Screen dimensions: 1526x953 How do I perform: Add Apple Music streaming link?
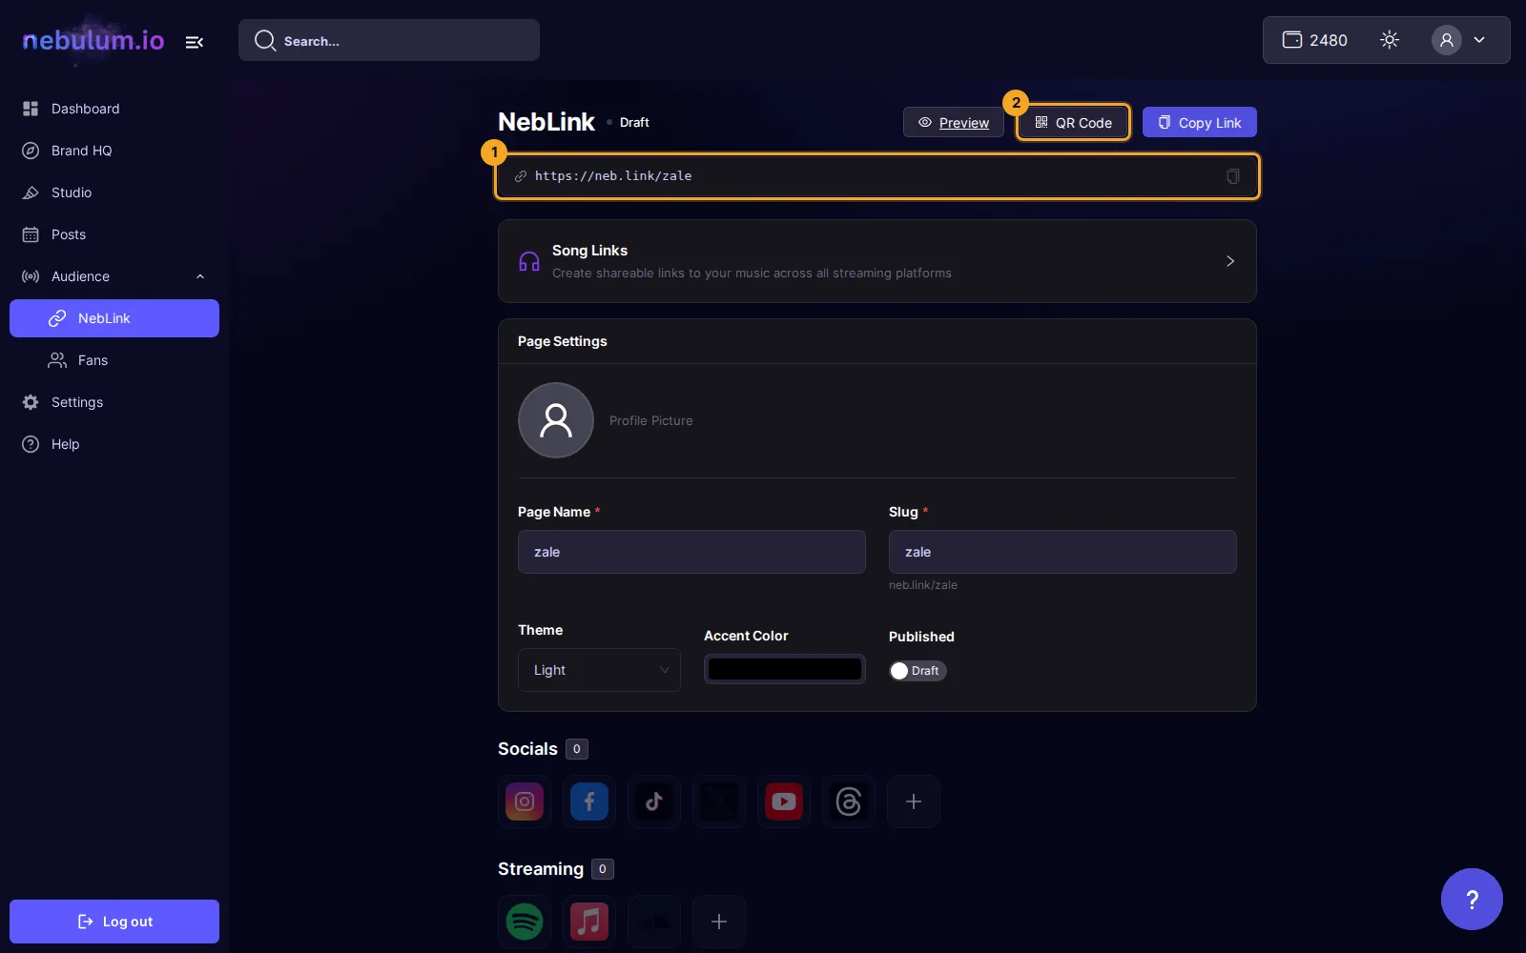[x=589, y=922]
